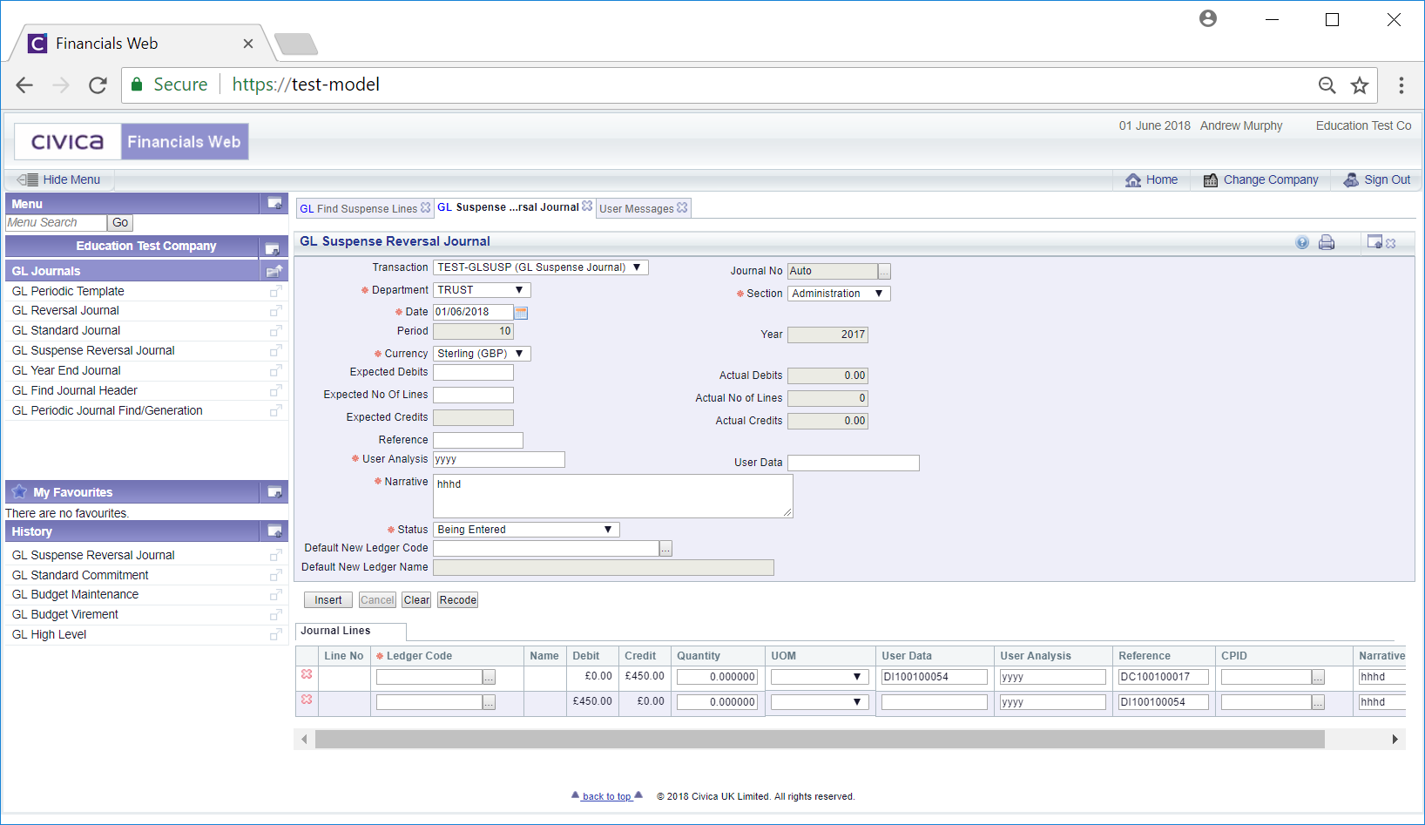
Task: Click the Reference input field in header
Action: [x=478, y=441]
